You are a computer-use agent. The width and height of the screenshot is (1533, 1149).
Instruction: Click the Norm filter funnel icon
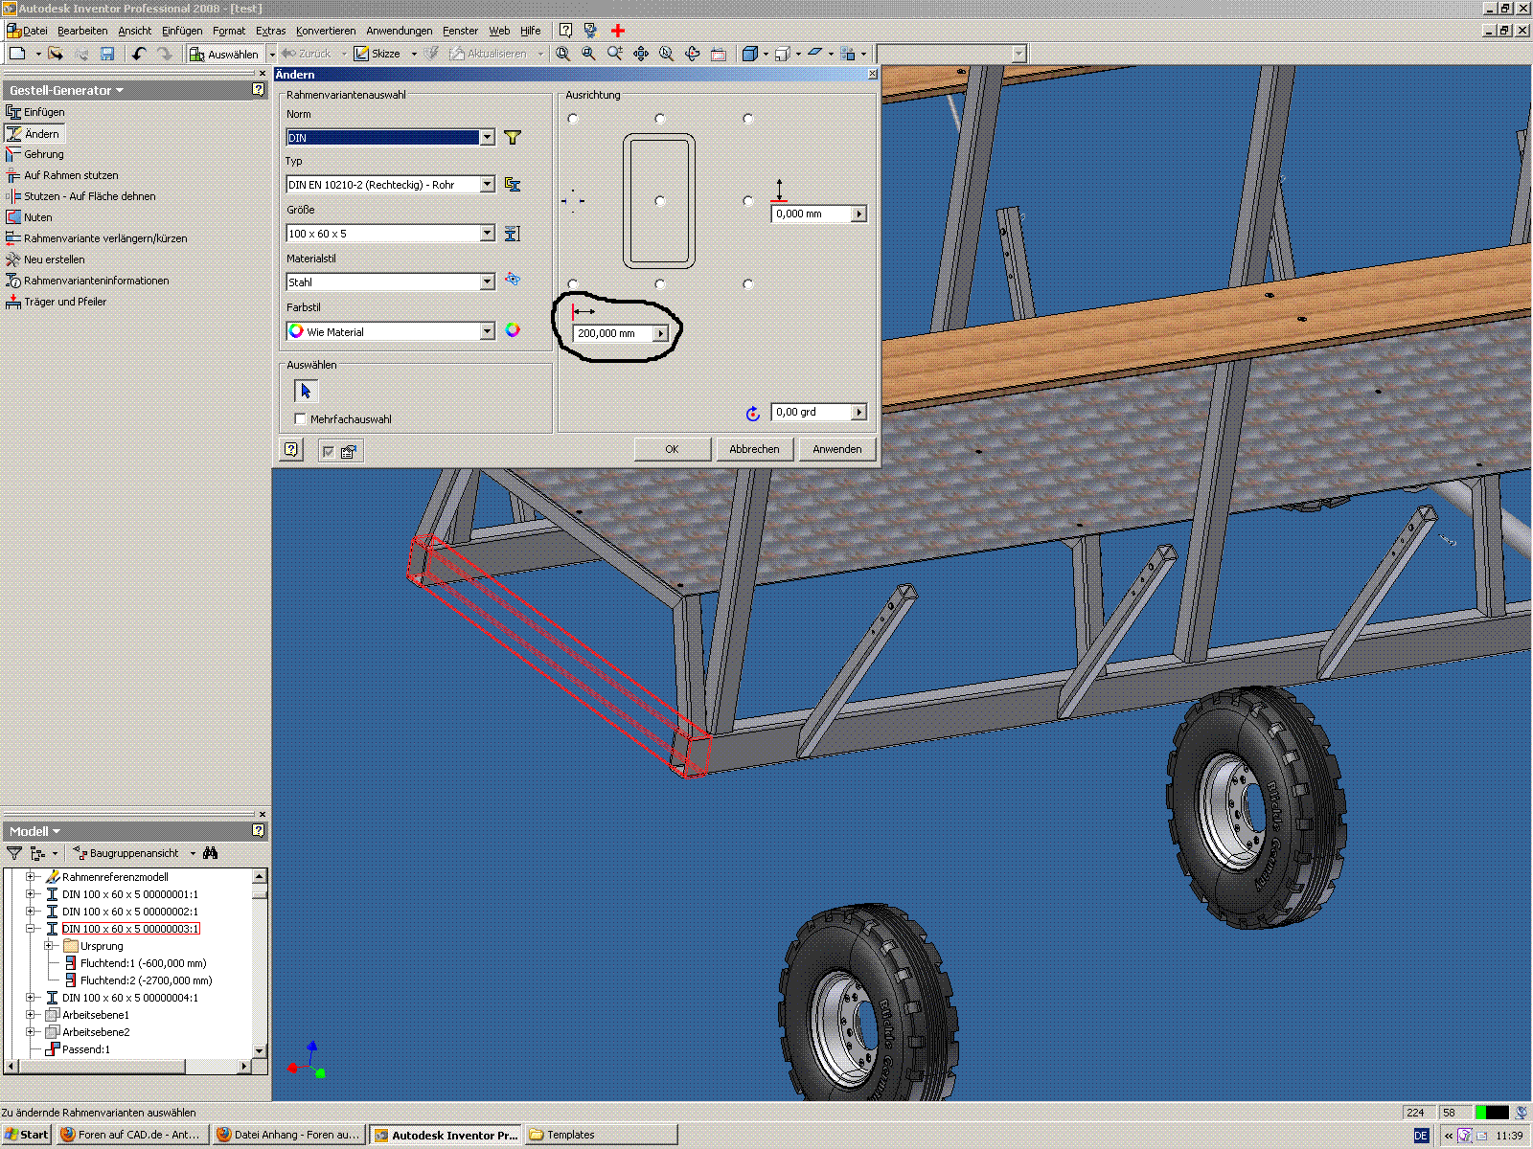tap(513, 138)
